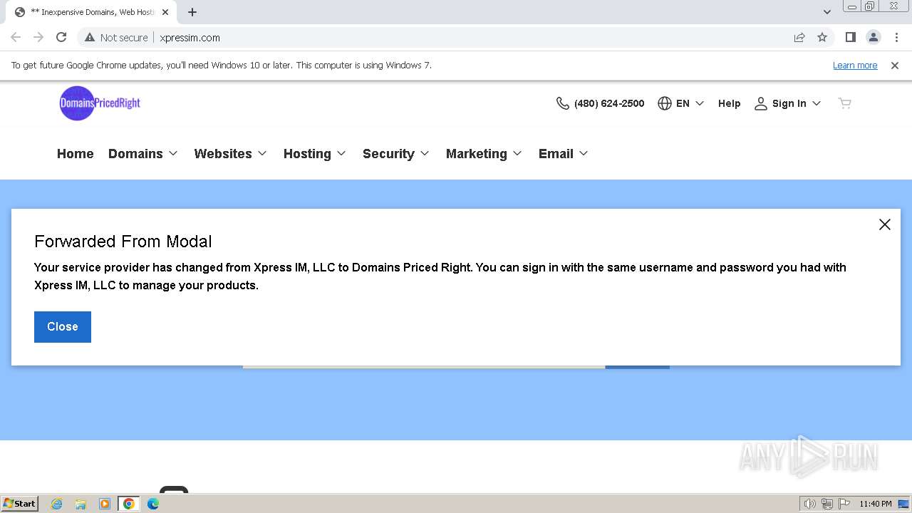Click the Sign In person icon

761,103
